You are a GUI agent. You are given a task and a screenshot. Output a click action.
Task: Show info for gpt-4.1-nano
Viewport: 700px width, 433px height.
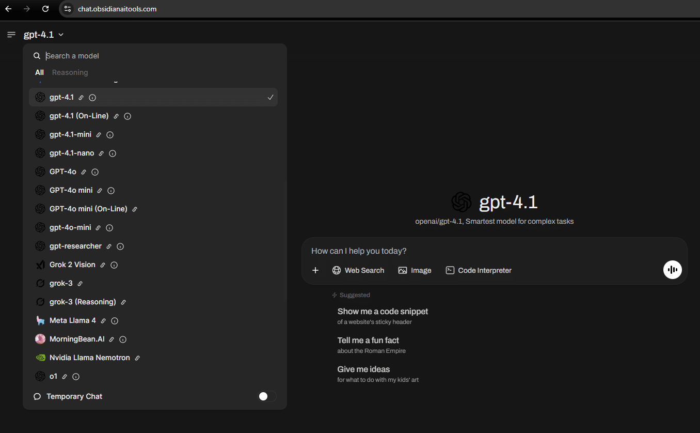tap(113, 153)
